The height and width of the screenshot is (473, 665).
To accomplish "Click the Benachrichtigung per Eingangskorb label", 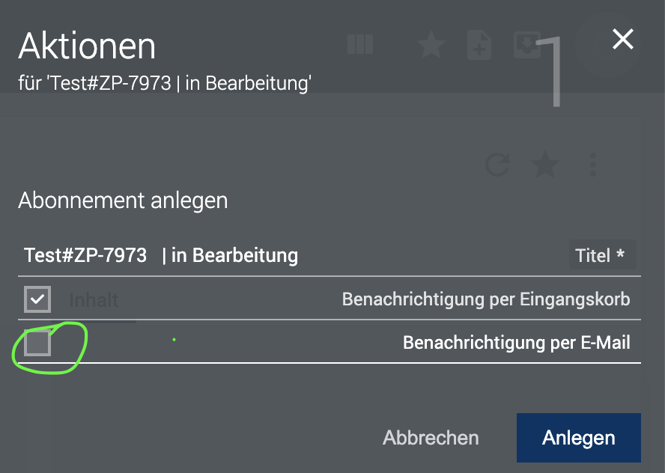I will coord(486,299).
